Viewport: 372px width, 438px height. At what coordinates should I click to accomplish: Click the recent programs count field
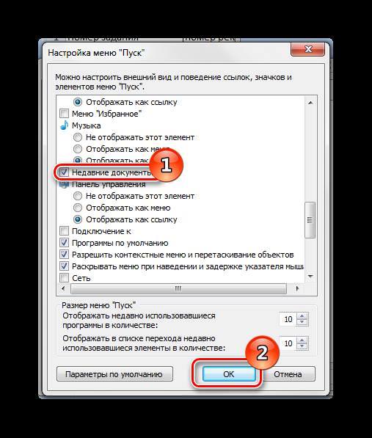[x=288, y=319]
